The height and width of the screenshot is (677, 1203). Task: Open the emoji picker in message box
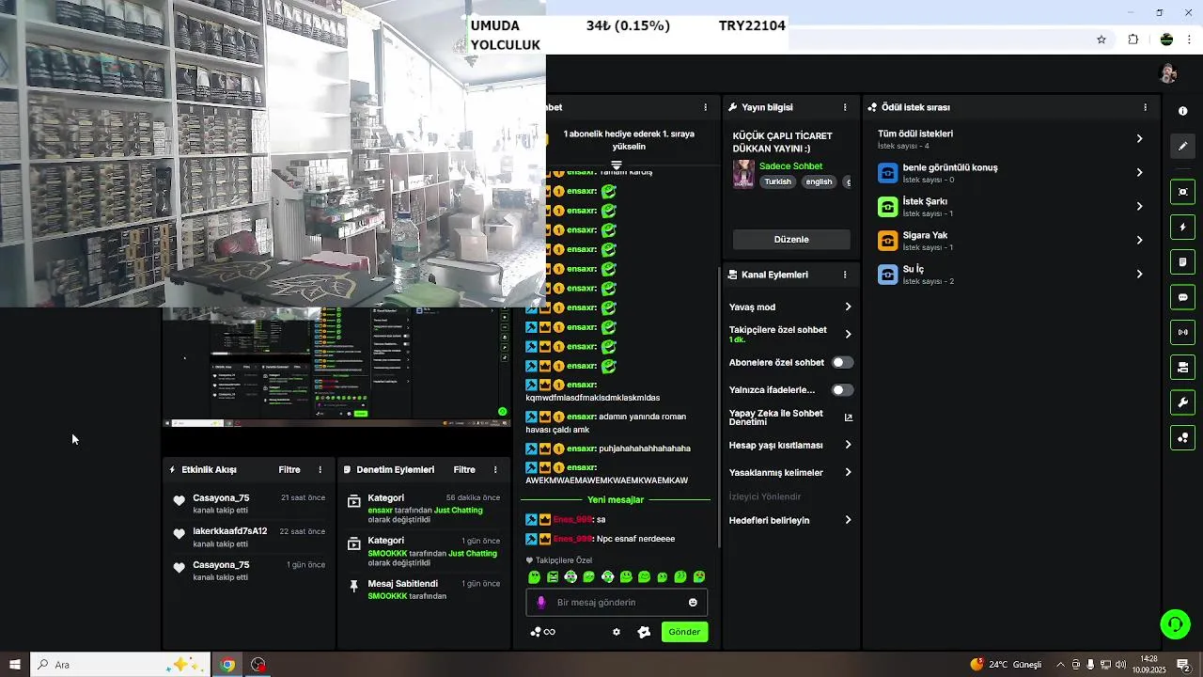click(x=693, y=603)
